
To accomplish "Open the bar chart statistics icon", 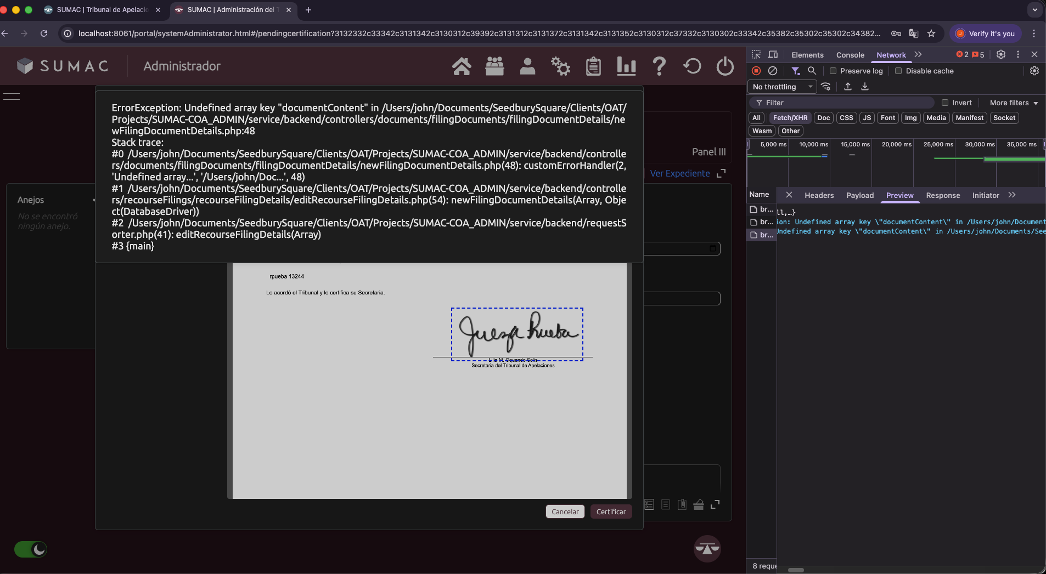I will coord(626,66).
